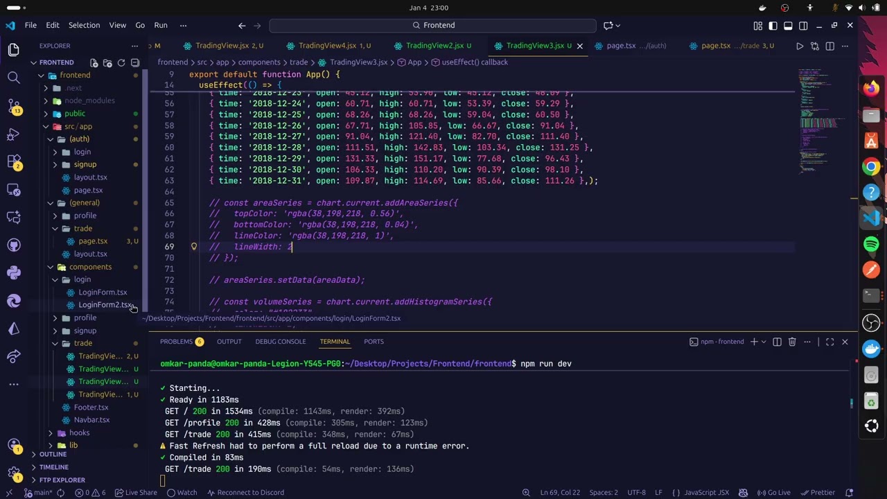Viewport: 887px width, 499px height.
Task: Open Remote Explorer in activity bar
Action: click(x=14, y=189)
